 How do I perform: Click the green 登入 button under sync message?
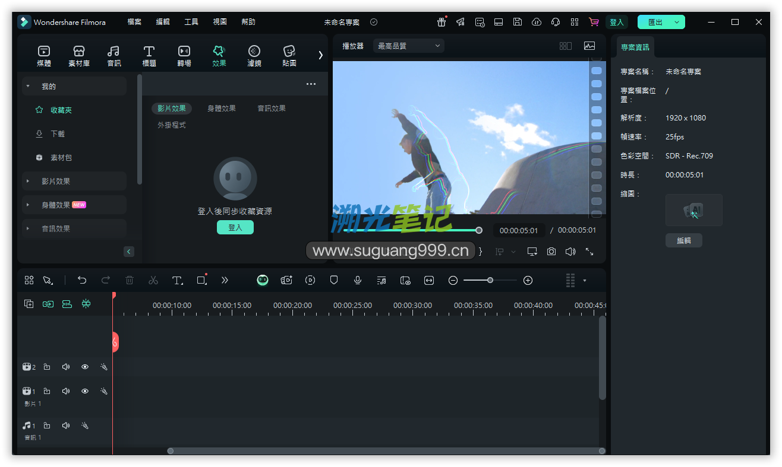pos(235,227)
